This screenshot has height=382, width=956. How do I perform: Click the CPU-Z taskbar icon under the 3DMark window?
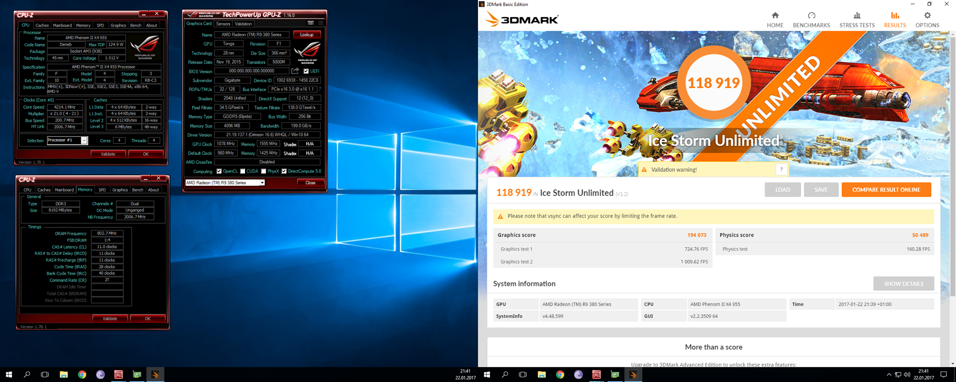597,375
